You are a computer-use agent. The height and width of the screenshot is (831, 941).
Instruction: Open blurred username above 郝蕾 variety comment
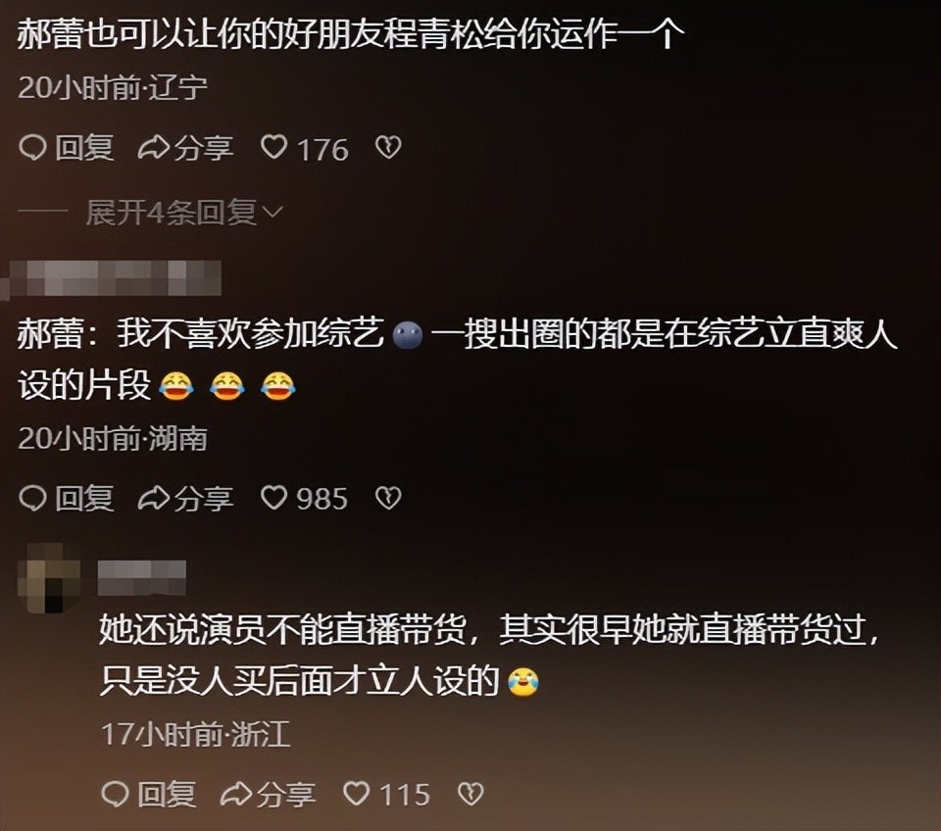coord(112,279)
